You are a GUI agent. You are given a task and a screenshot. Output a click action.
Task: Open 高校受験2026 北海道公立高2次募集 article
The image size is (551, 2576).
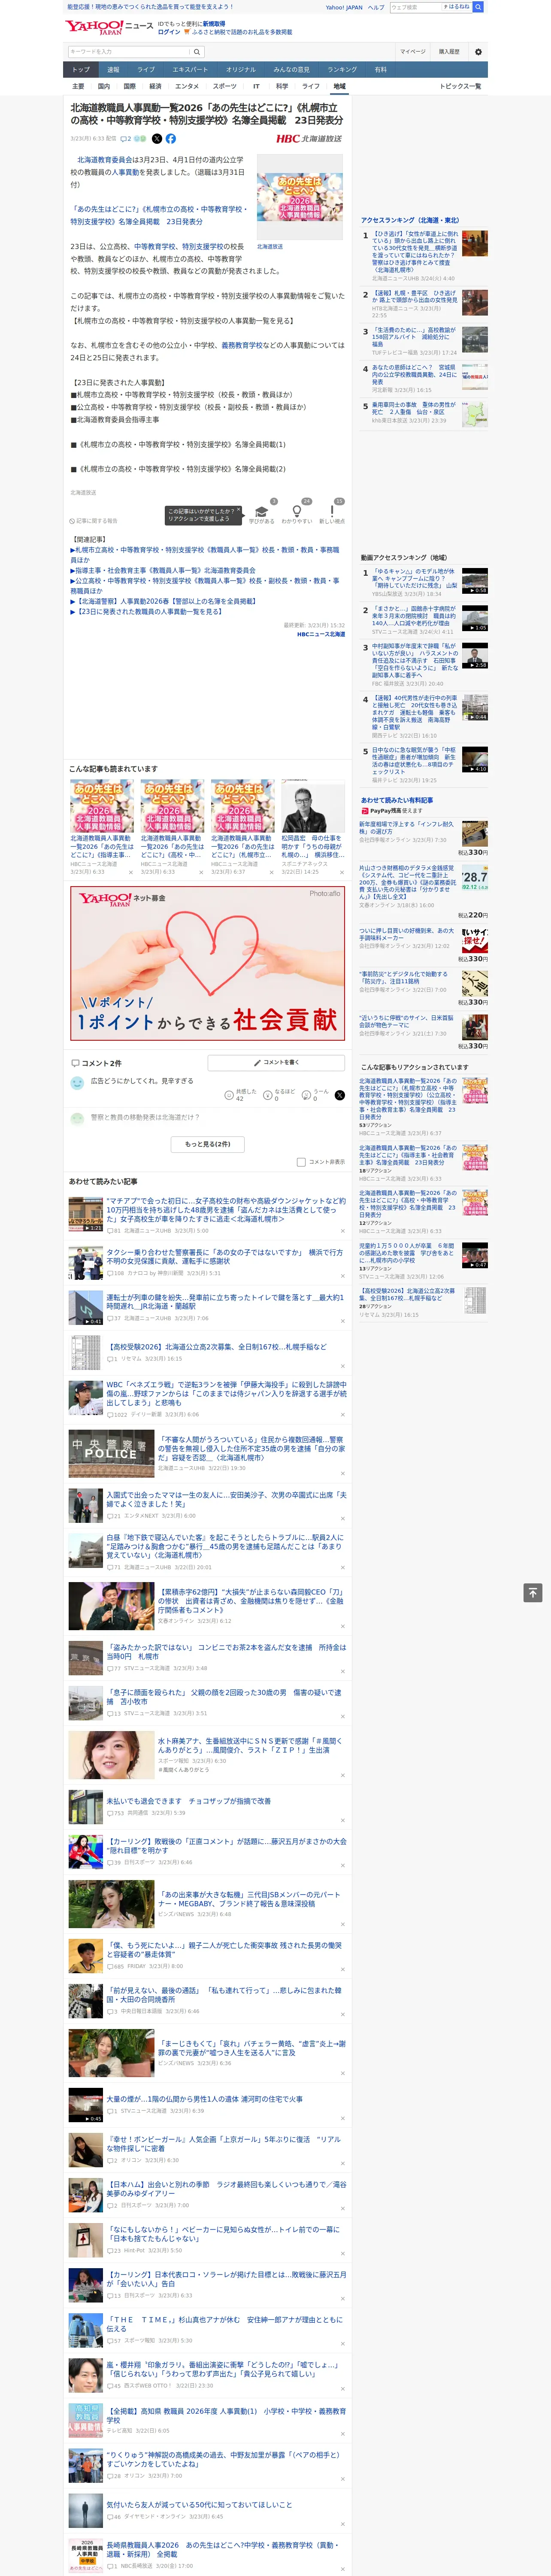tap(216, 1347)
